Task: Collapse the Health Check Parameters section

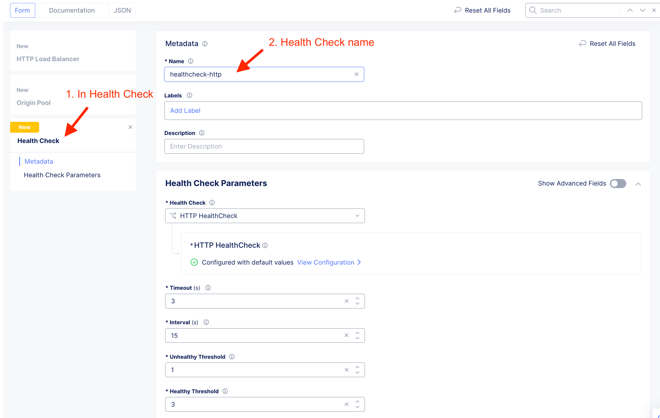Action: [638, 184]
